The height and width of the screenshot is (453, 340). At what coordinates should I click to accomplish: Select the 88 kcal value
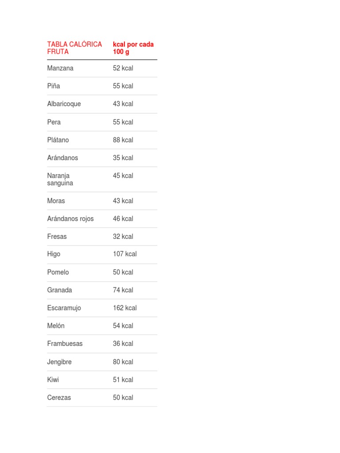pos(123,140)
